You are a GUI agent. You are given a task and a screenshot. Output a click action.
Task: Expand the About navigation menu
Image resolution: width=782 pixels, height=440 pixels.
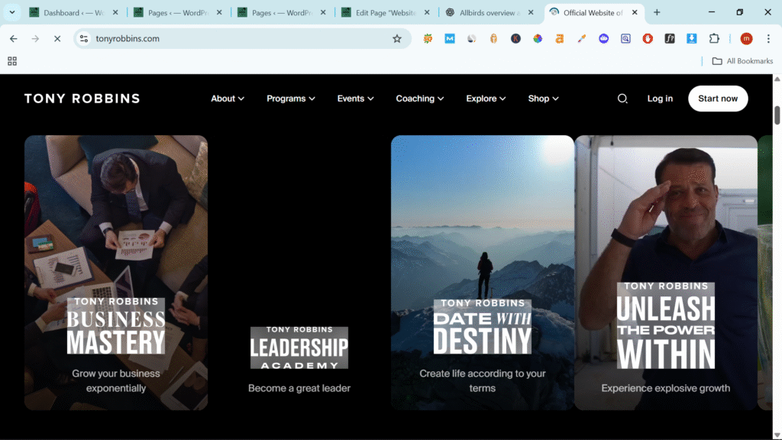coord(228,99)
